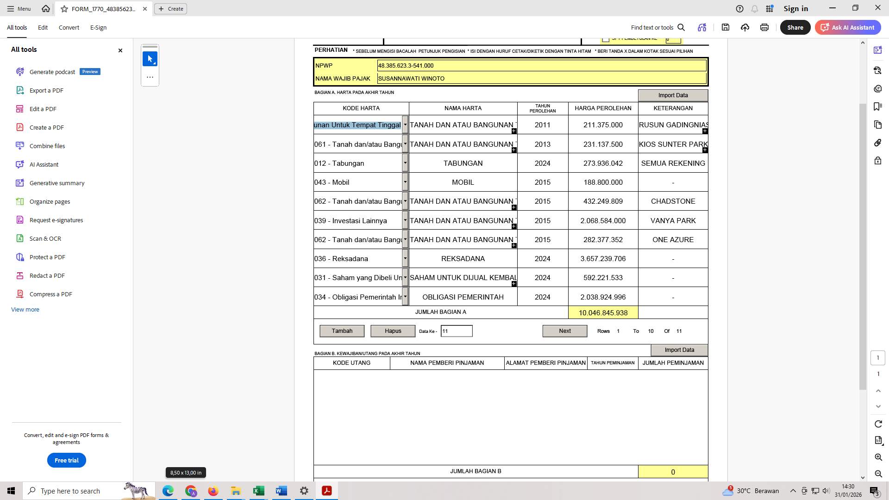Open the Menu in the top bar
Viewport: 889px width, 500px height.
click(19, 8)
